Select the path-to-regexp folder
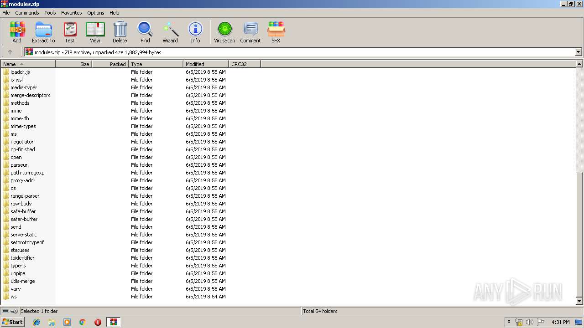The height and width of the screenshot is (328, 584). click(27, 173)
